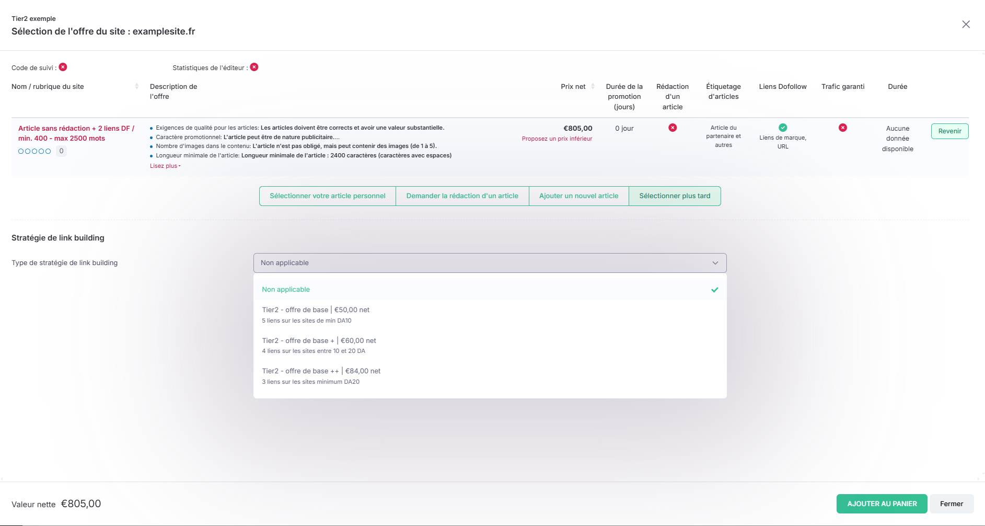Click the Revenir button
This screenshot has height=526, width=985.
tap(949, 131)
